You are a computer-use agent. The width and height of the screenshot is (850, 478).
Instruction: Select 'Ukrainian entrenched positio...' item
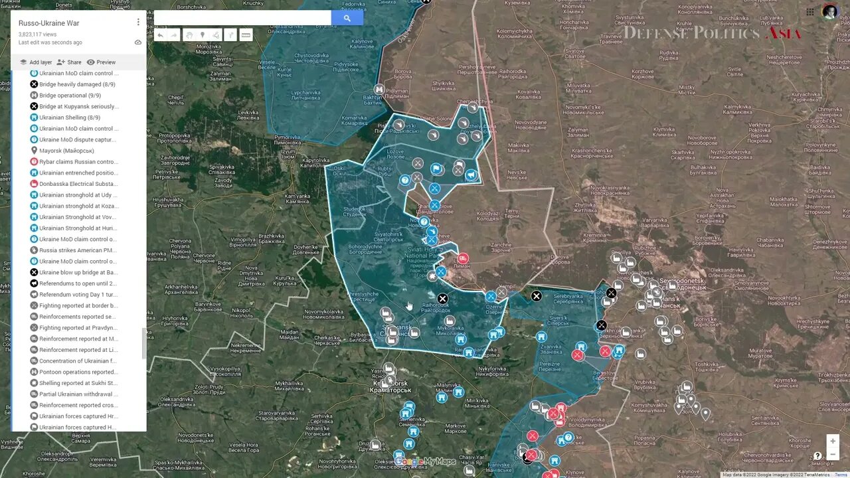[78, 173]
